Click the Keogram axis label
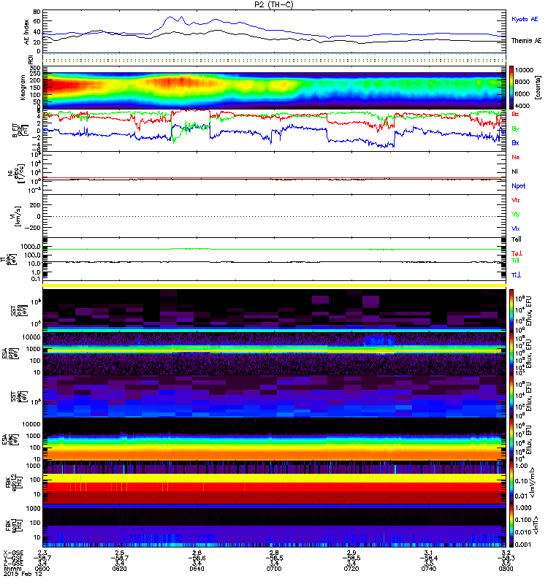This screenshot has height=584, width=548. 23,87
